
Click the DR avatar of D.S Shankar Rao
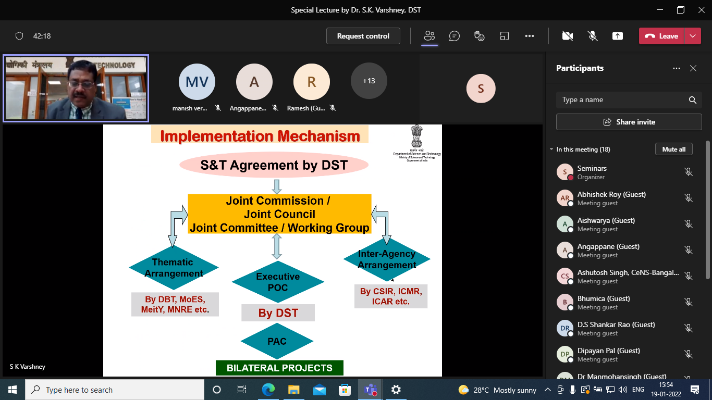[565, 329]
